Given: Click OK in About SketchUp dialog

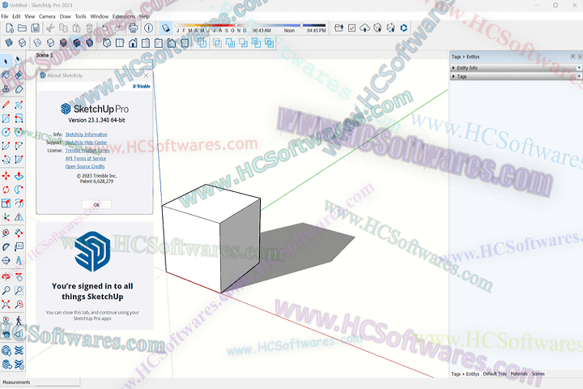Looking at the screenshot, I should click(x=96, y=205).
